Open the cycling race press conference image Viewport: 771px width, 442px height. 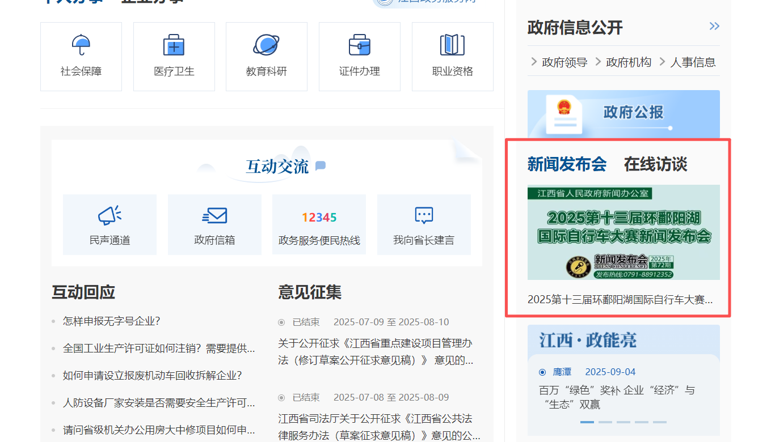(x=623, y=232)
